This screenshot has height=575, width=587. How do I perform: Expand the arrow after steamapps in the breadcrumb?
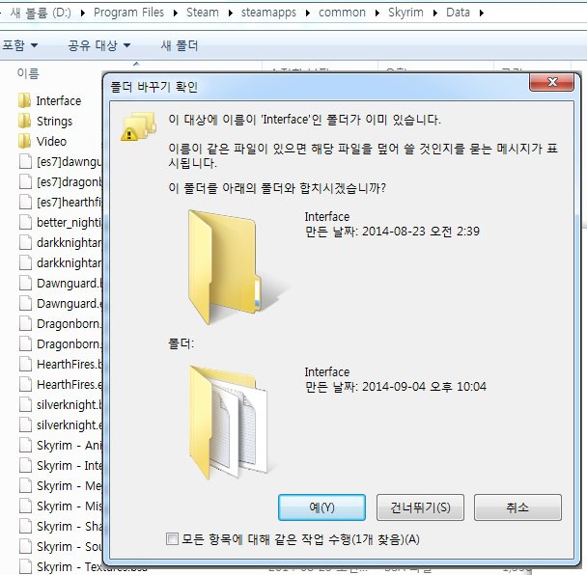click(x=307, y=14)
